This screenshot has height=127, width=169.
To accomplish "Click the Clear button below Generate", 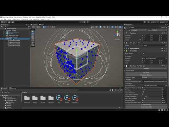I will point(146,107).
